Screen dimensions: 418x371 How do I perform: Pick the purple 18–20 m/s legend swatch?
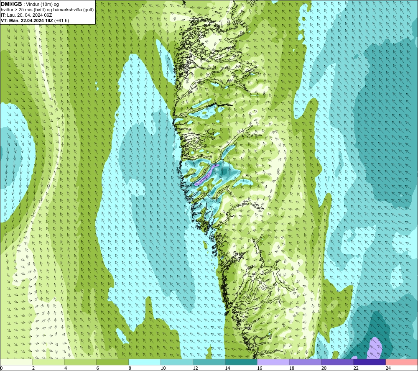click(305, 362)
